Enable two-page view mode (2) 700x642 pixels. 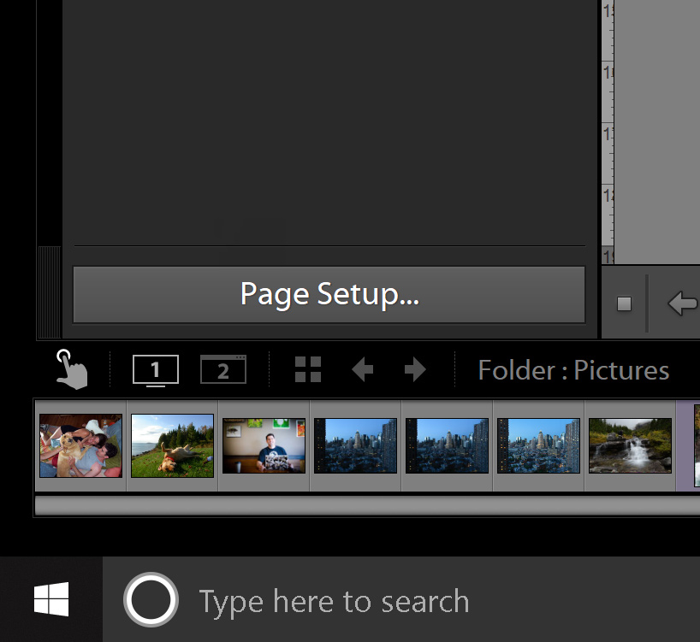pyautogui.click(x=222, y=369)
